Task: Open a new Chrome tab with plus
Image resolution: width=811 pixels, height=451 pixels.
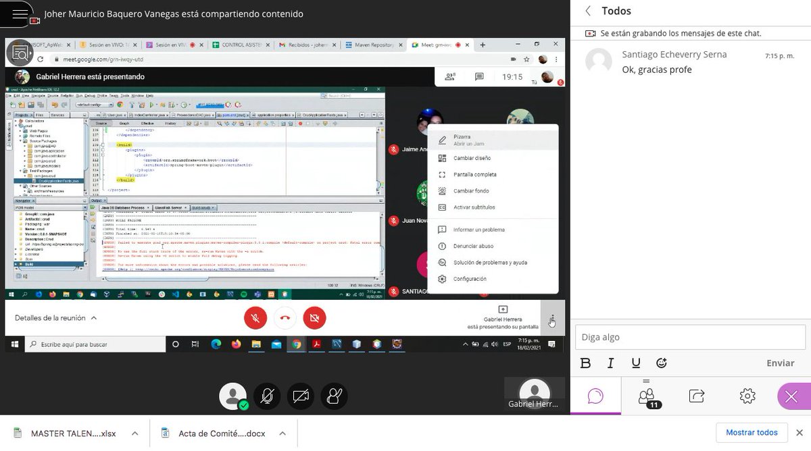Action: pyautogui.click(x=483, y=45)
